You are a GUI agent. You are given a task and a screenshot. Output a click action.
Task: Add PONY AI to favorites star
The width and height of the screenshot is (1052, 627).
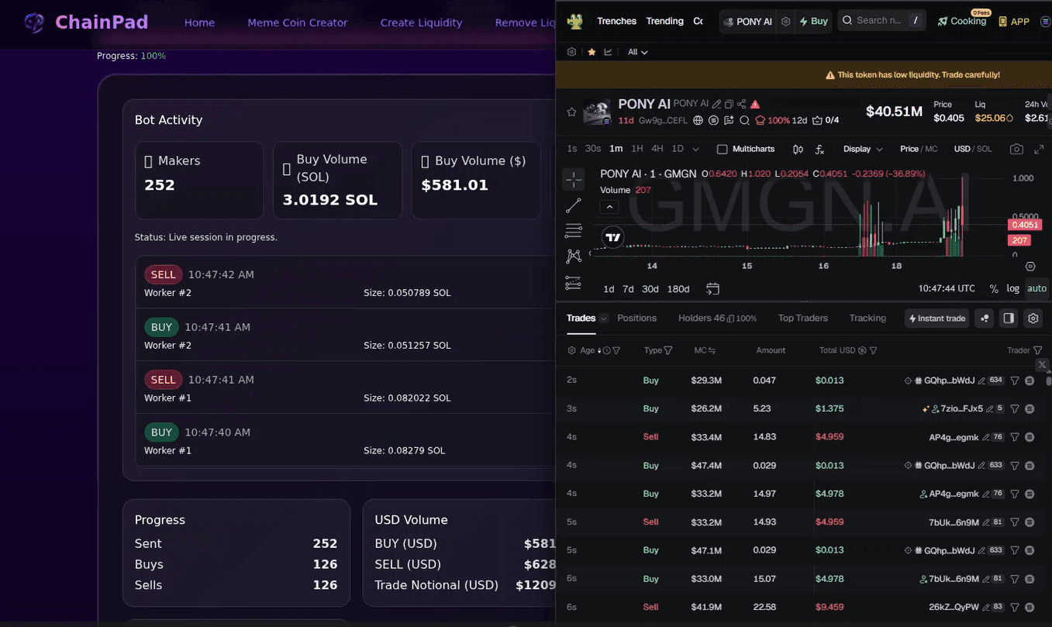[572, 112]
